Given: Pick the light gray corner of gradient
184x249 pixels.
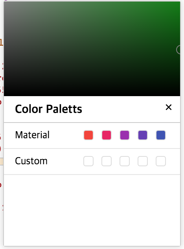Looking at the screenshot, I should tap(6, 3).
